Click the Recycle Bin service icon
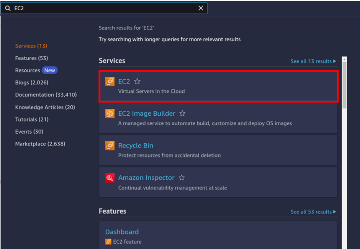 (110, 146)
